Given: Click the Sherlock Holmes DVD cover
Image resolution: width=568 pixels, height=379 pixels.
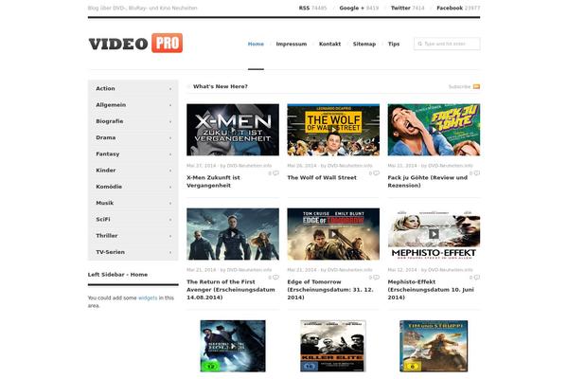Looking at the screenshot, I should (233, 346).
